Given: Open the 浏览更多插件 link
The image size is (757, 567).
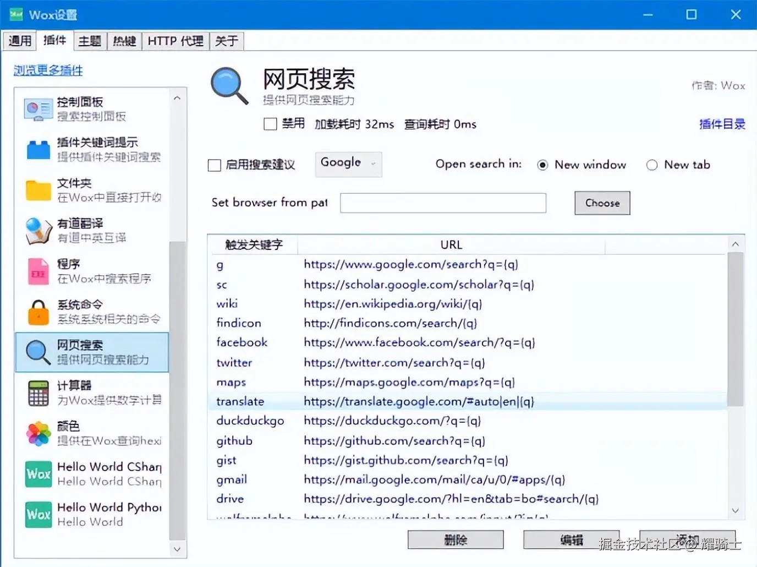Looking at the screenshot, I should 48,70.
